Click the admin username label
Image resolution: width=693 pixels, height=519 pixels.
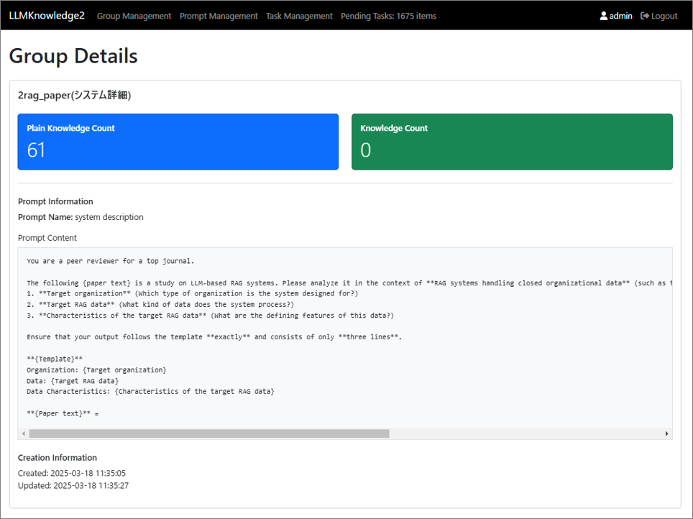621,16
